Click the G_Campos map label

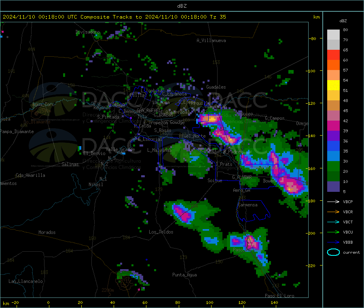275,118
